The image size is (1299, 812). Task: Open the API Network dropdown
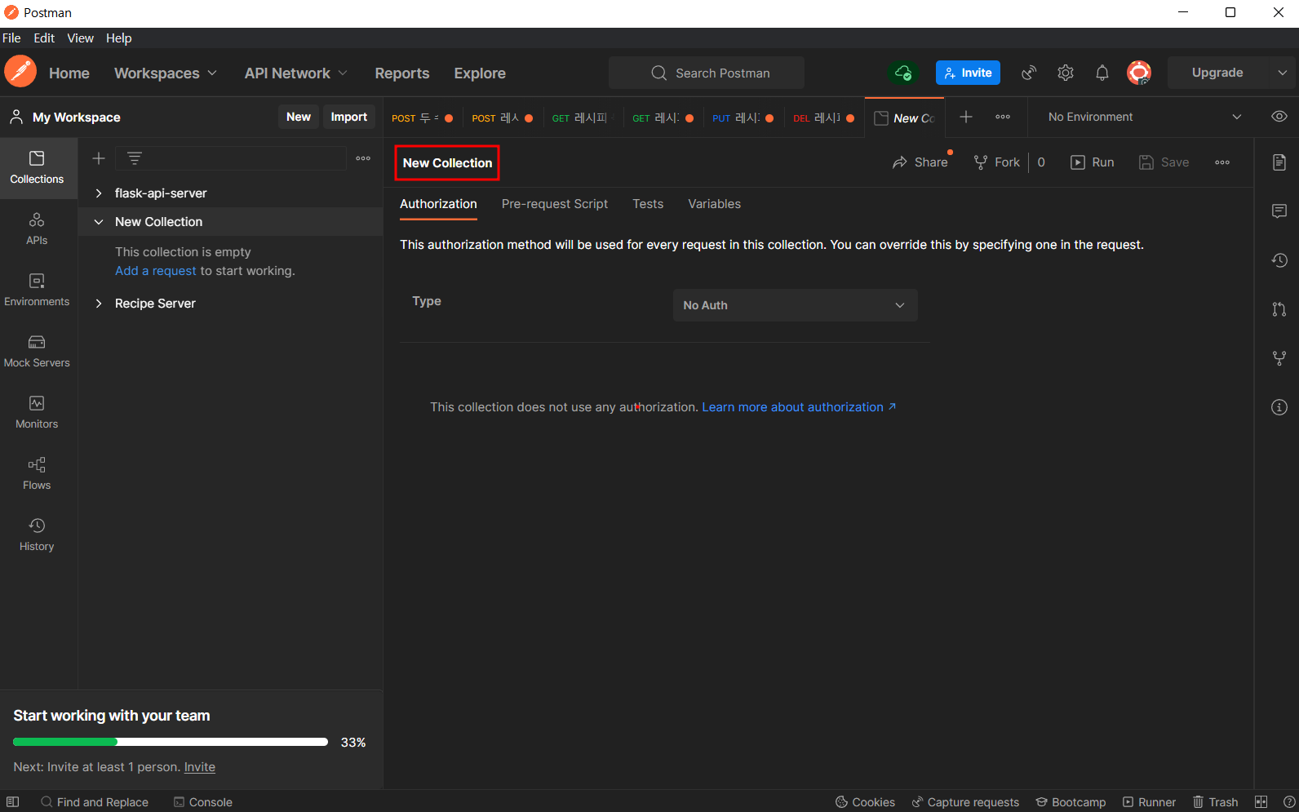click(296, 73)
